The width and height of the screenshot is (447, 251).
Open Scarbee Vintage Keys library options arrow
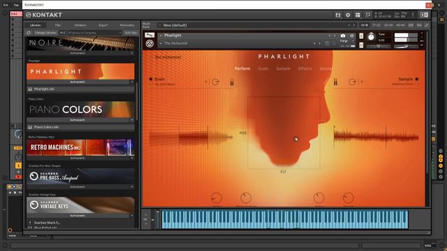132,215
